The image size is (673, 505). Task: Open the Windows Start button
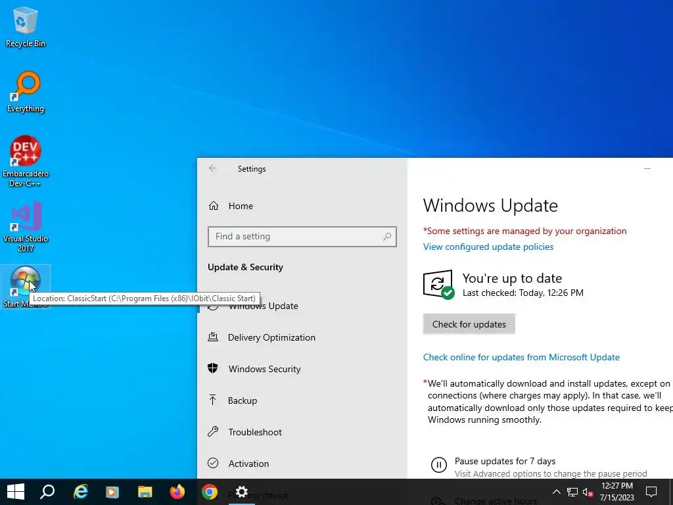[16, 492]
